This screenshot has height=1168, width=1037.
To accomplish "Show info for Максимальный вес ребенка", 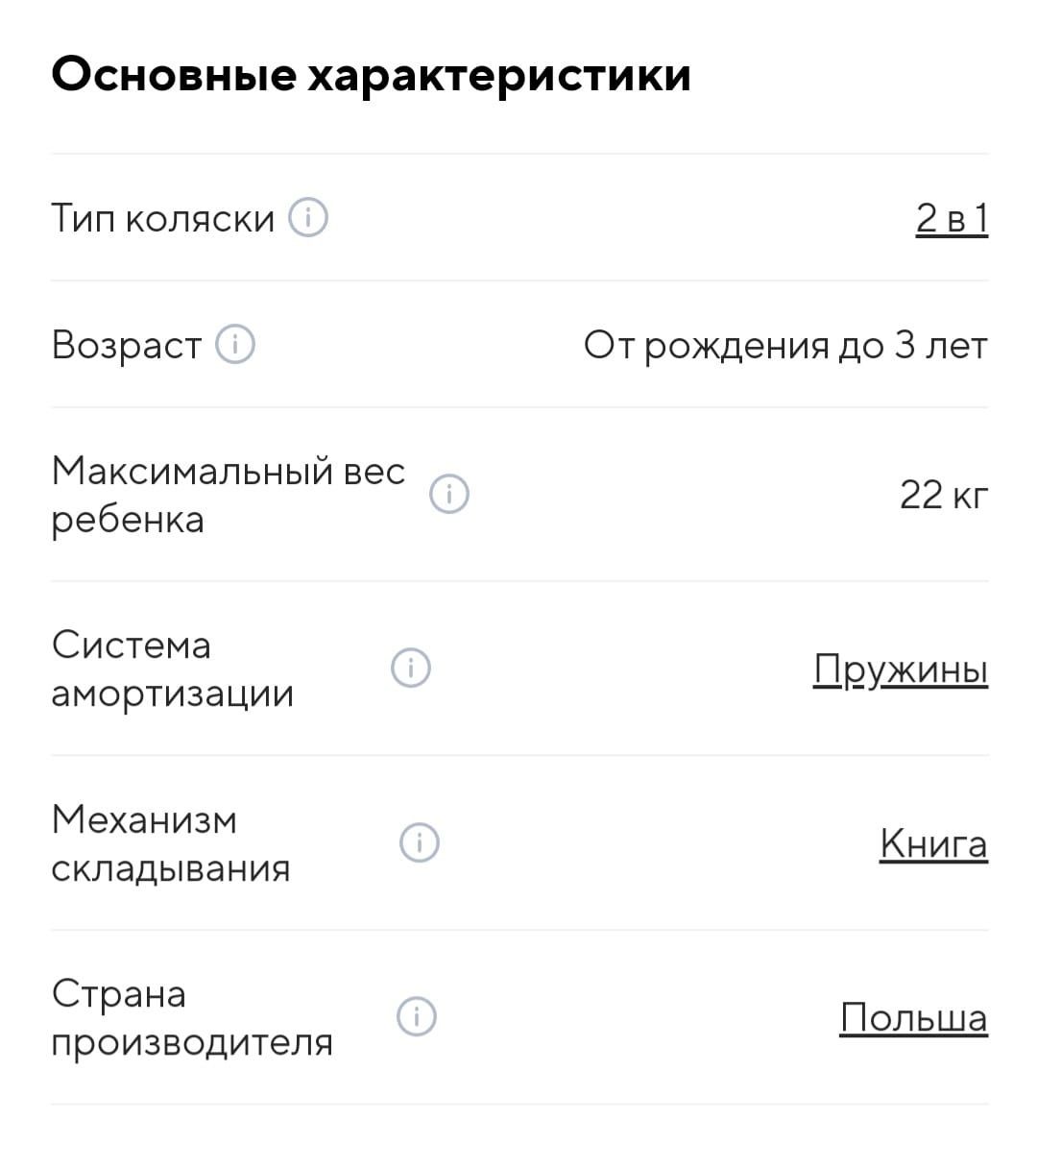I will pyautogui.click(x=448, y=494).
